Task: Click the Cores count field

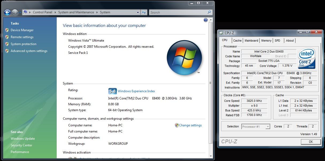Action: 288,126
